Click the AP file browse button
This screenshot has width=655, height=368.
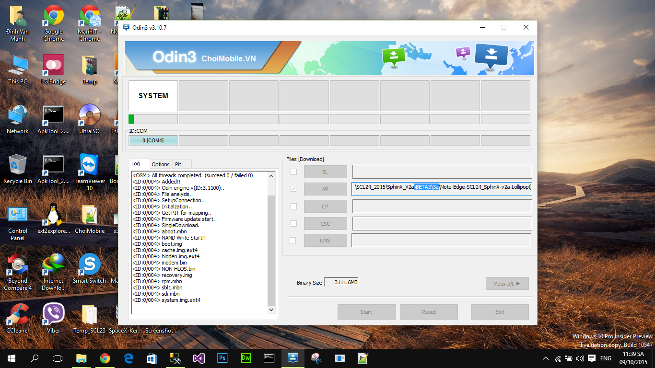pos(325,189)
